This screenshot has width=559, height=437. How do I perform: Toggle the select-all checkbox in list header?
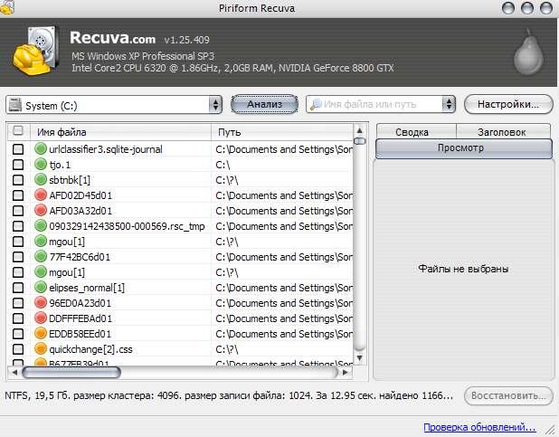18,132
